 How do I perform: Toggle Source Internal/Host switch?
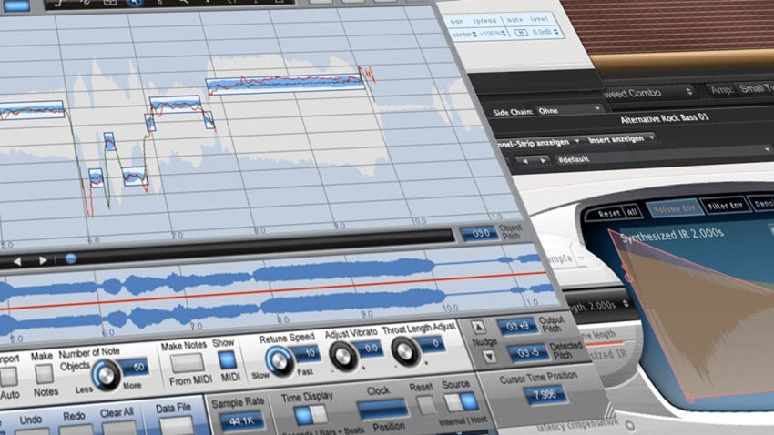(460, 401)
